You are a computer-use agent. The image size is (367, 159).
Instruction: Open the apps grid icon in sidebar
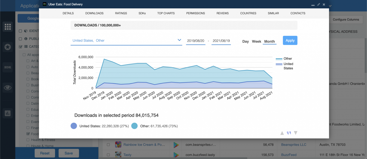tap(8, 26)
